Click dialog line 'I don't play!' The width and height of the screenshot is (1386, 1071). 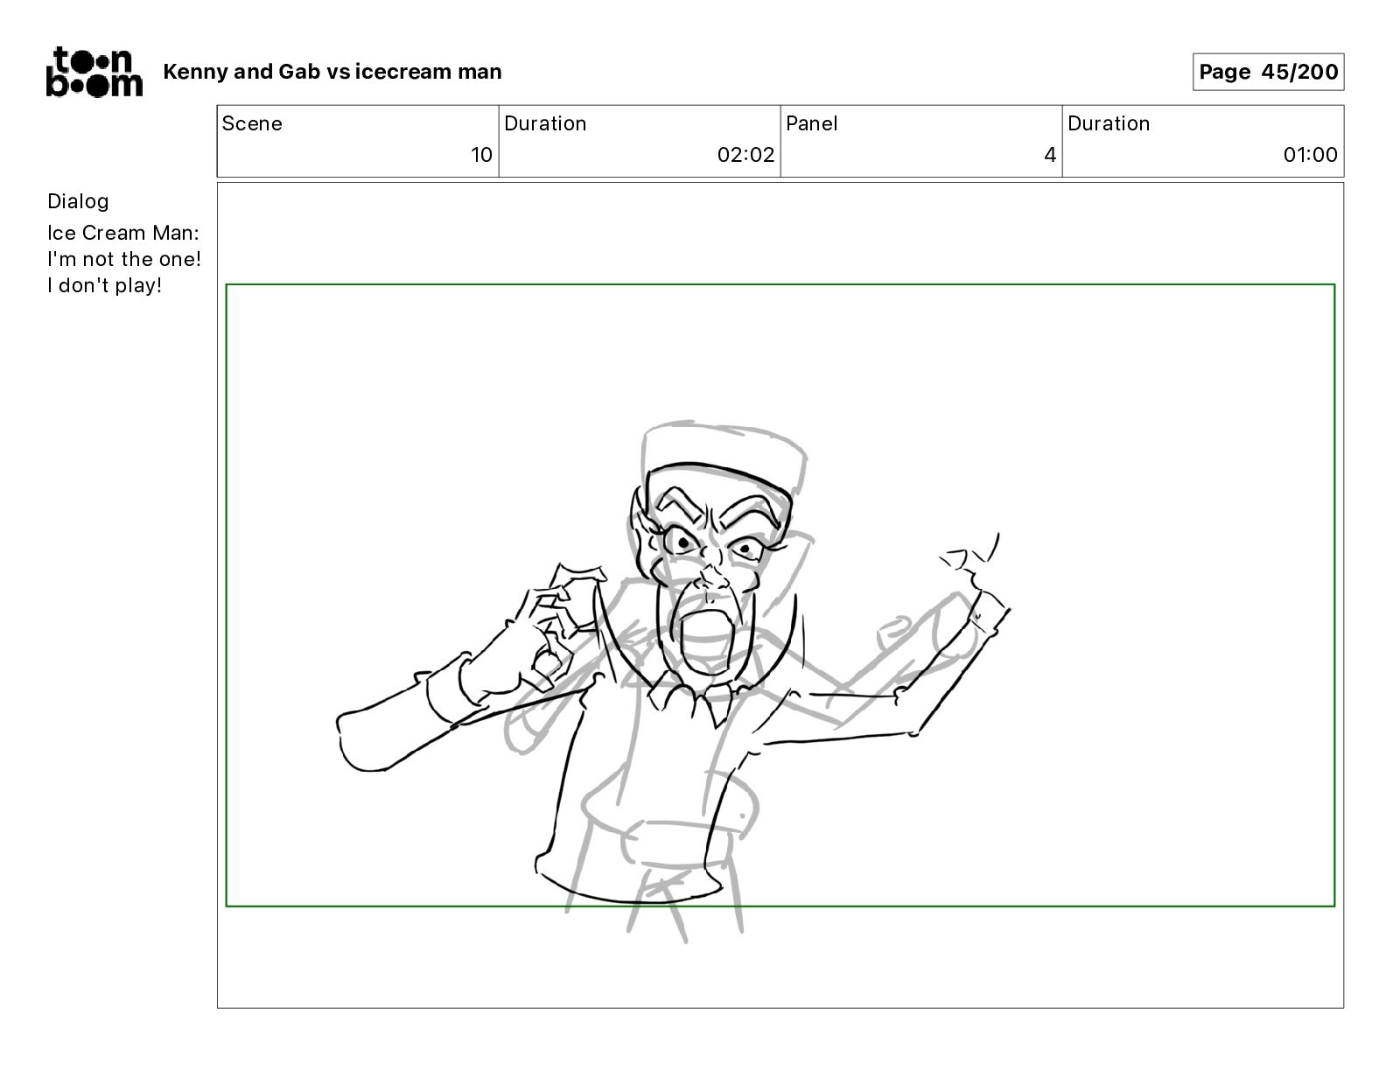pos(105,285)
